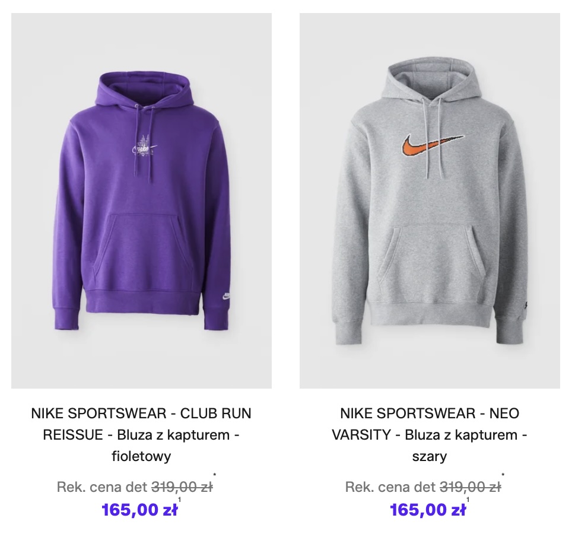
Task: Click the 165,00 zł price under grey hoodie
Action: pyautogui.click(x=428, y=510)
